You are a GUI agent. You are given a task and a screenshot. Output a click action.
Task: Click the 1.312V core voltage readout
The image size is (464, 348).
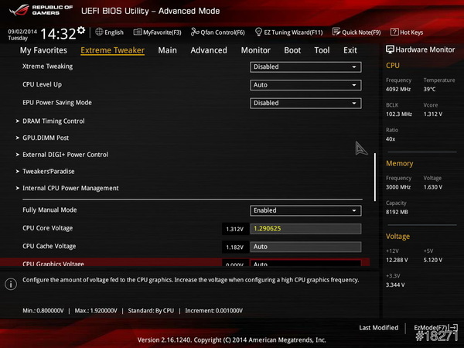pos(234,229)
